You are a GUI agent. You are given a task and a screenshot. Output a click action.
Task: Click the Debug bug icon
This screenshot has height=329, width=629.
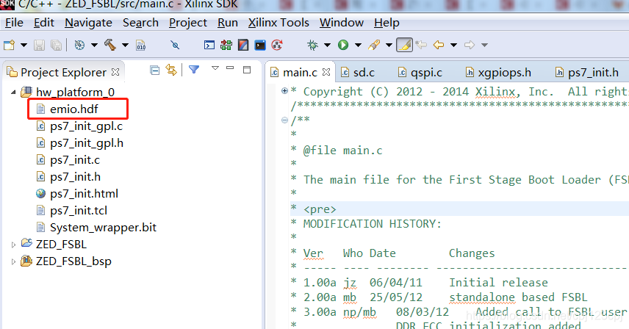coord(312,45)
